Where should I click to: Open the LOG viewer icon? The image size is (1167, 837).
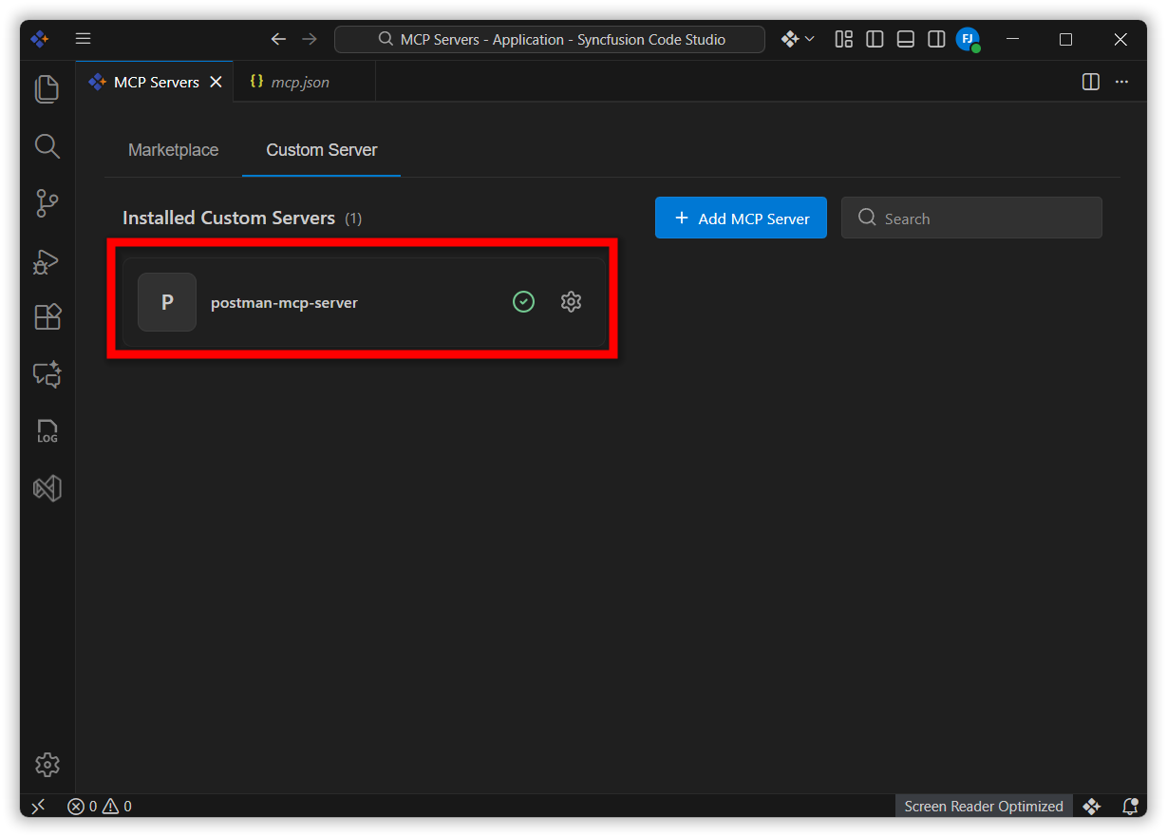click(x=47, y=431)
